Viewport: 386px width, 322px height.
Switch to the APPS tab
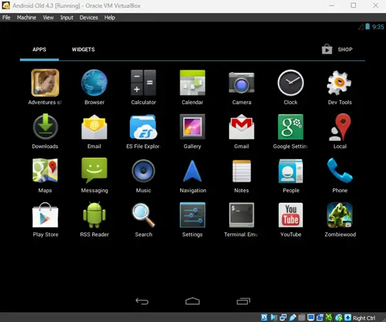[39, 49]
